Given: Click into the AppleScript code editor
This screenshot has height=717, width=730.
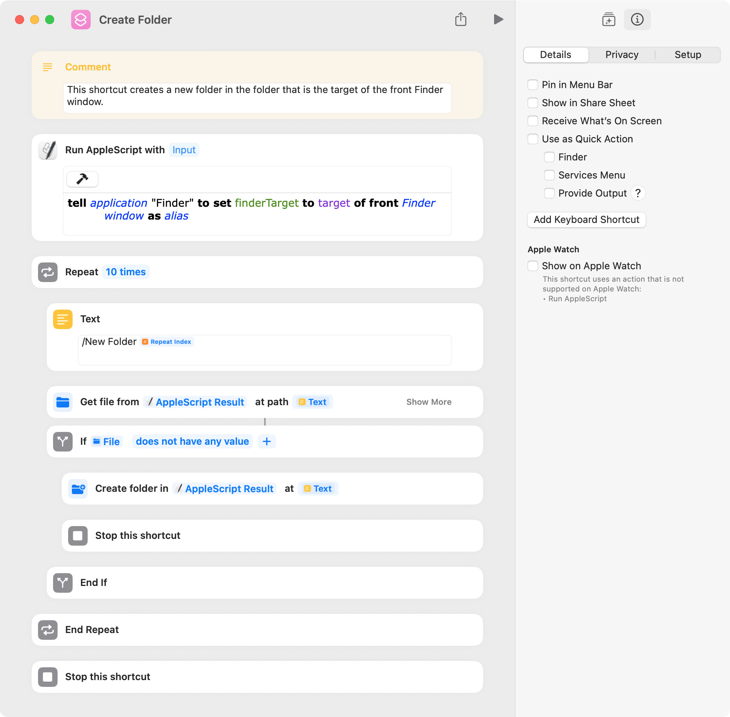Looking at the screenshot, I should pyautogui.click(x=257, y=214).
